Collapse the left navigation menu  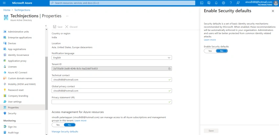coord(46,26)
